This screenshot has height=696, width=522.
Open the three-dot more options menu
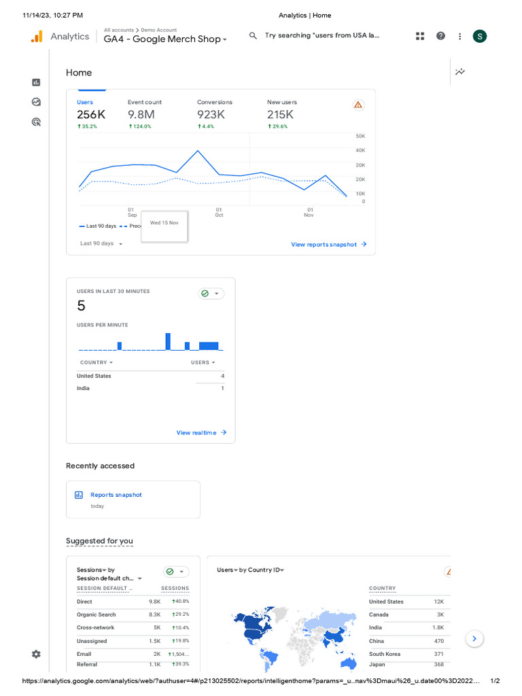tap(460, 36)
